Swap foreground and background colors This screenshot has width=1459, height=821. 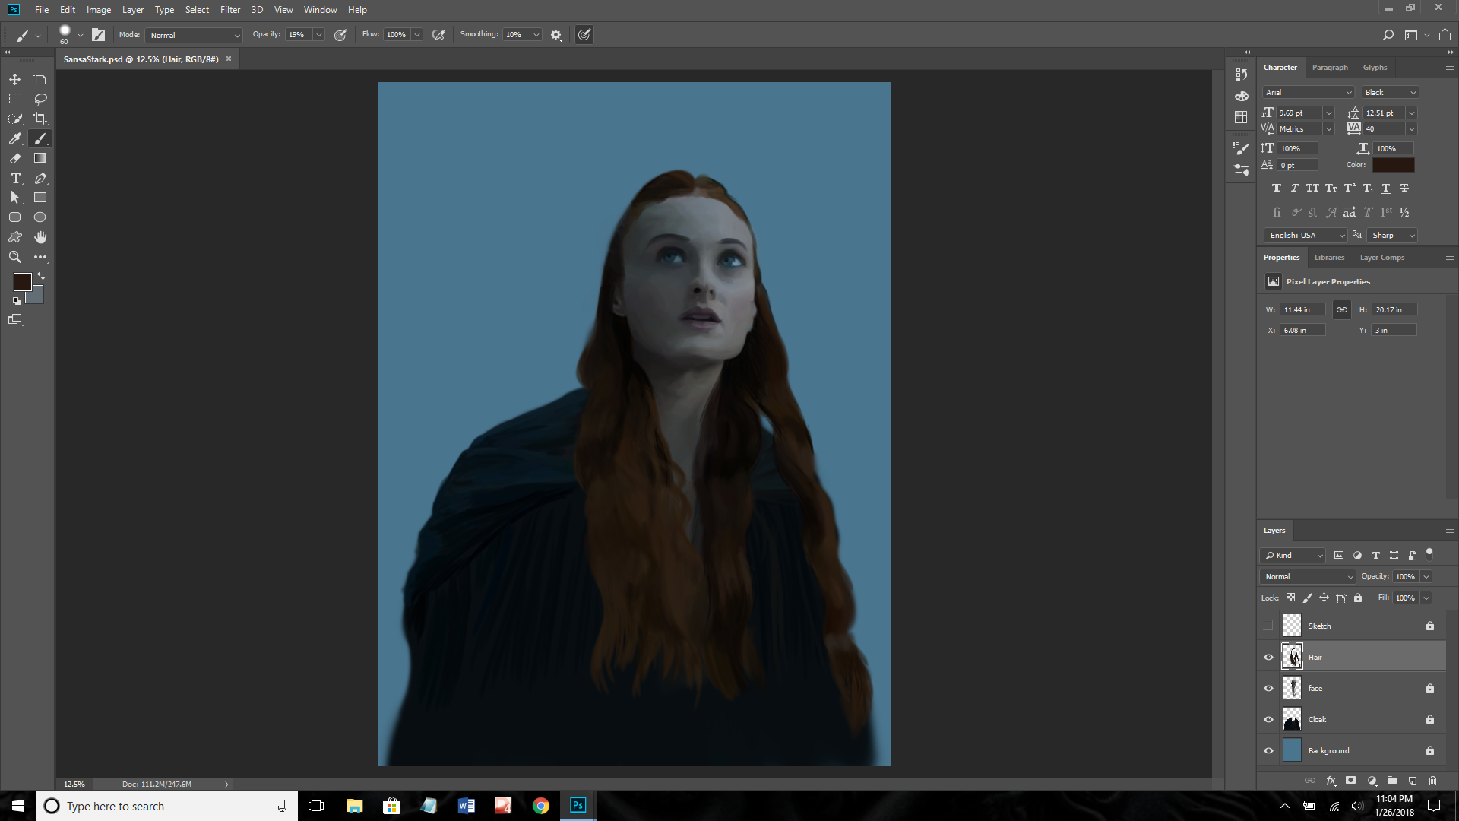click(41, 276)
